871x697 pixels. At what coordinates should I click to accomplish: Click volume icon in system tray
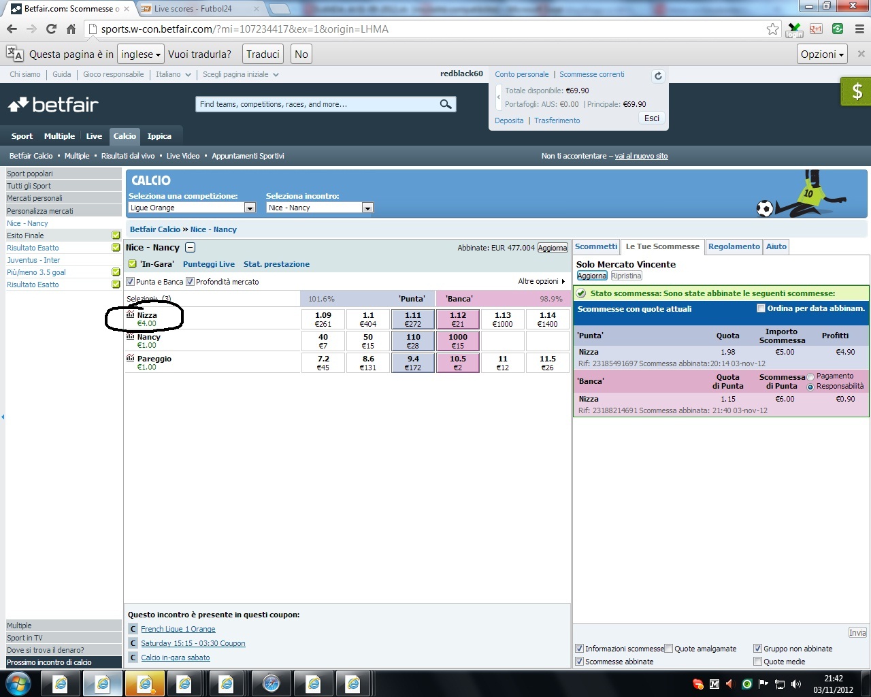click(796, 684)
